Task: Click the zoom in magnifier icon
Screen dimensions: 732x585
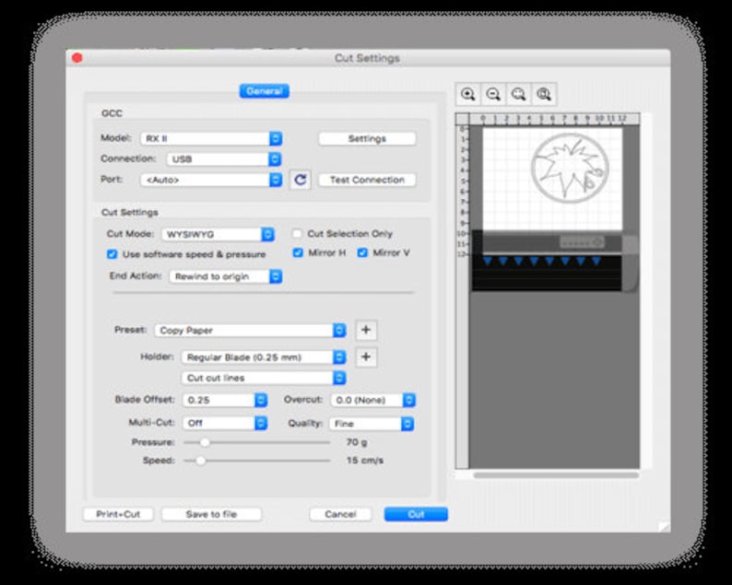Action: click(467, 94)
